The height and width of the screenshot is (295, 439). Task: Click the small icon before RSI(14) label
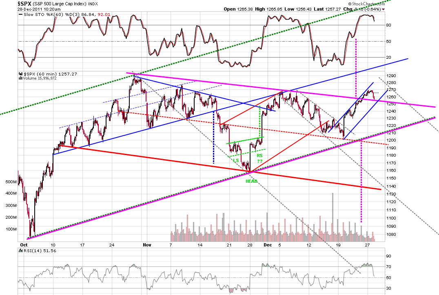pyautogui.click(x=21, y=251)
